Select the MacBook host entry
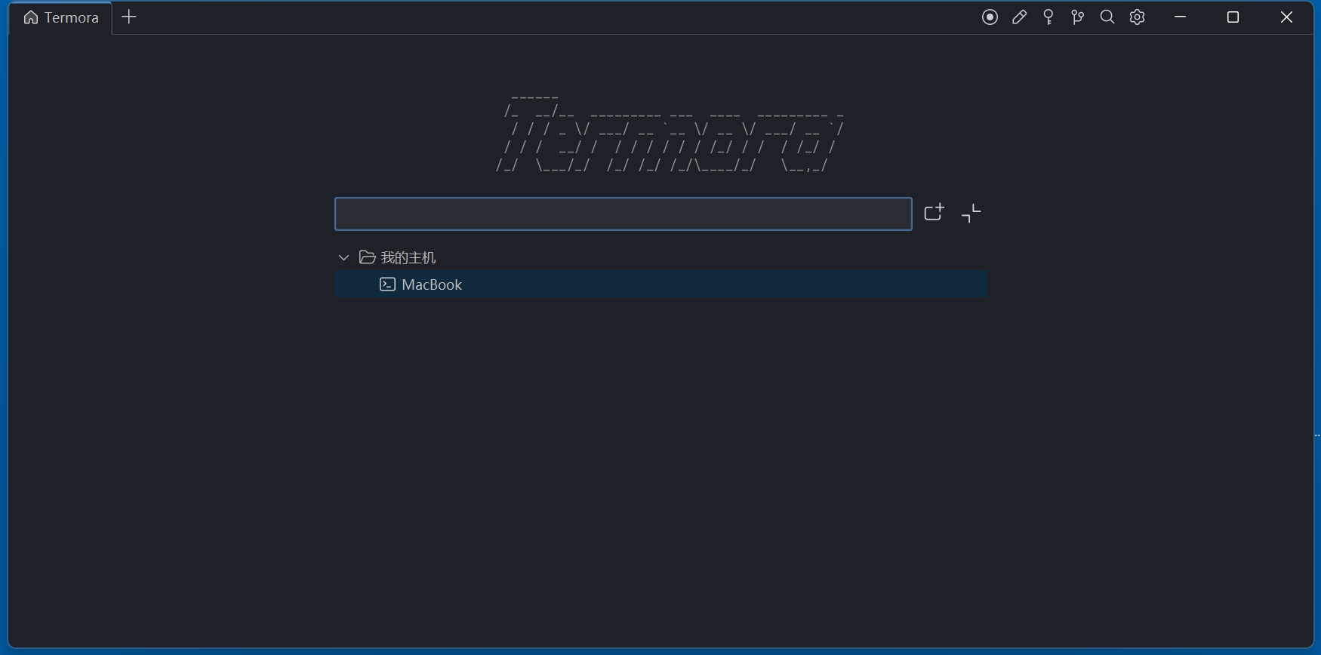The height and width of the screenshot is (655, 1321). (432, 284)
